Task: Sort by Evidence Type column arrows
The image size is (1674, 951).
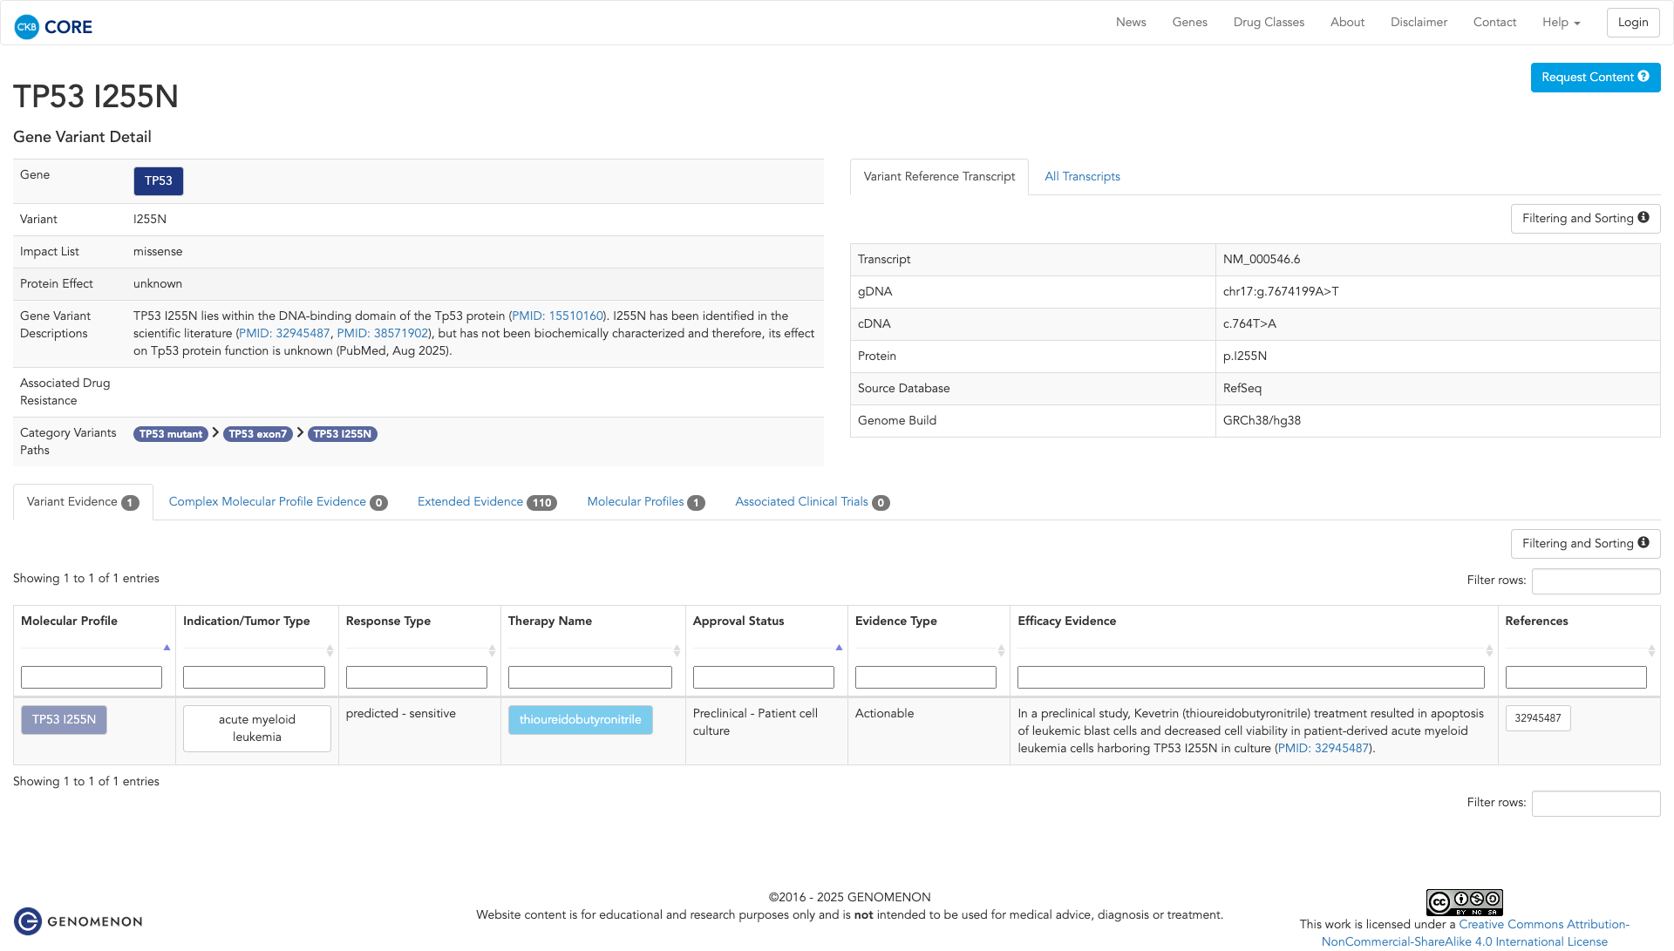Action: coord(1001,650)
